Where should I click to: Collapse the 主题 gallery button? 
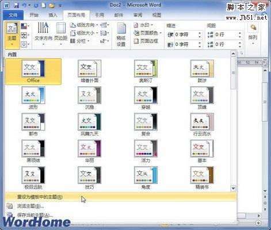tap(12, 35)
